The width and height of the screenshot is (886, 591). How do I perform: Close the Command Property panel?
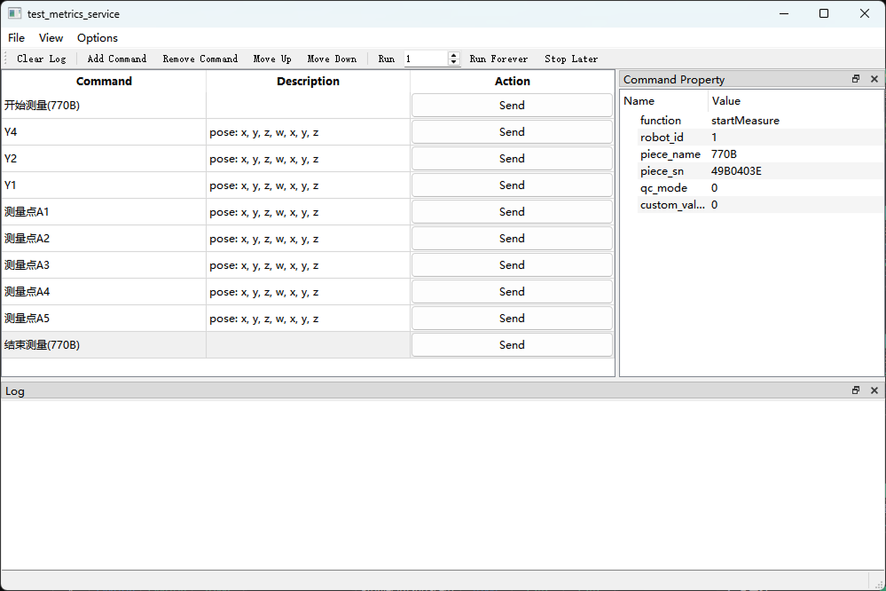pyautogui.click(x=874, y=78)
